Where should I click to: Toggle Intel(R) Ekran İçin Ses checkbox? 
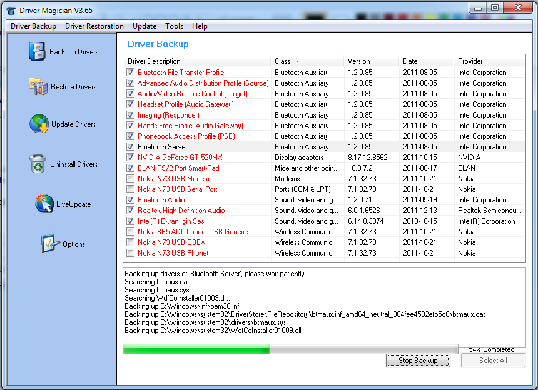pyautogui.click(x=130, y=221)
